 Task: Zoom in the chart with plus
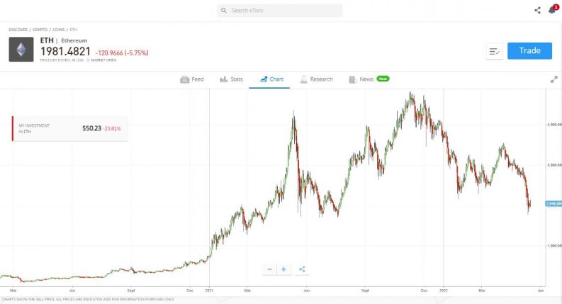click(283, 269)
